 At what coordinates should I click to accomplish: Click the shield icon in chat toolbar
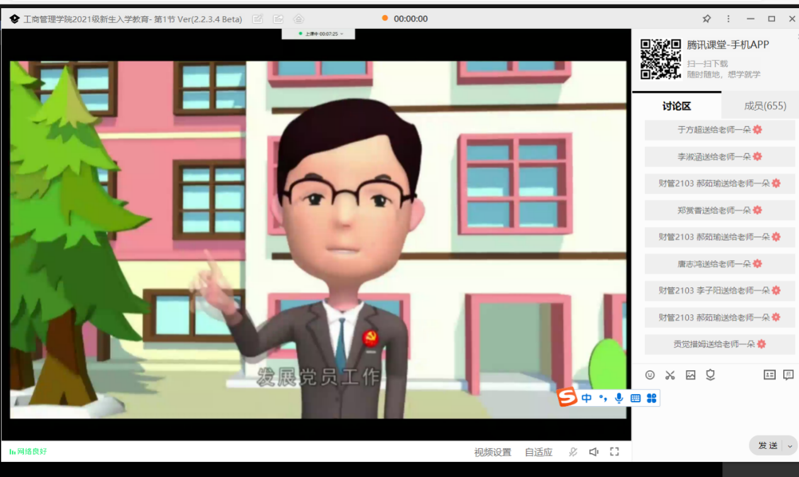[710, 375]
